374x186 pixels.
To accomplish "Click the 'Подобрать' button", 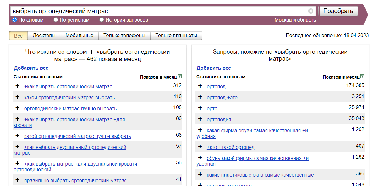I will click(x=338, y=11).
